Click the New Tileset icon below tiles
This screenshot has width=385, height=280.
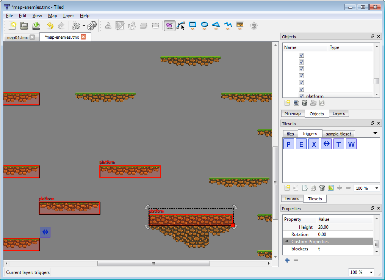click(x=287, y=188)
